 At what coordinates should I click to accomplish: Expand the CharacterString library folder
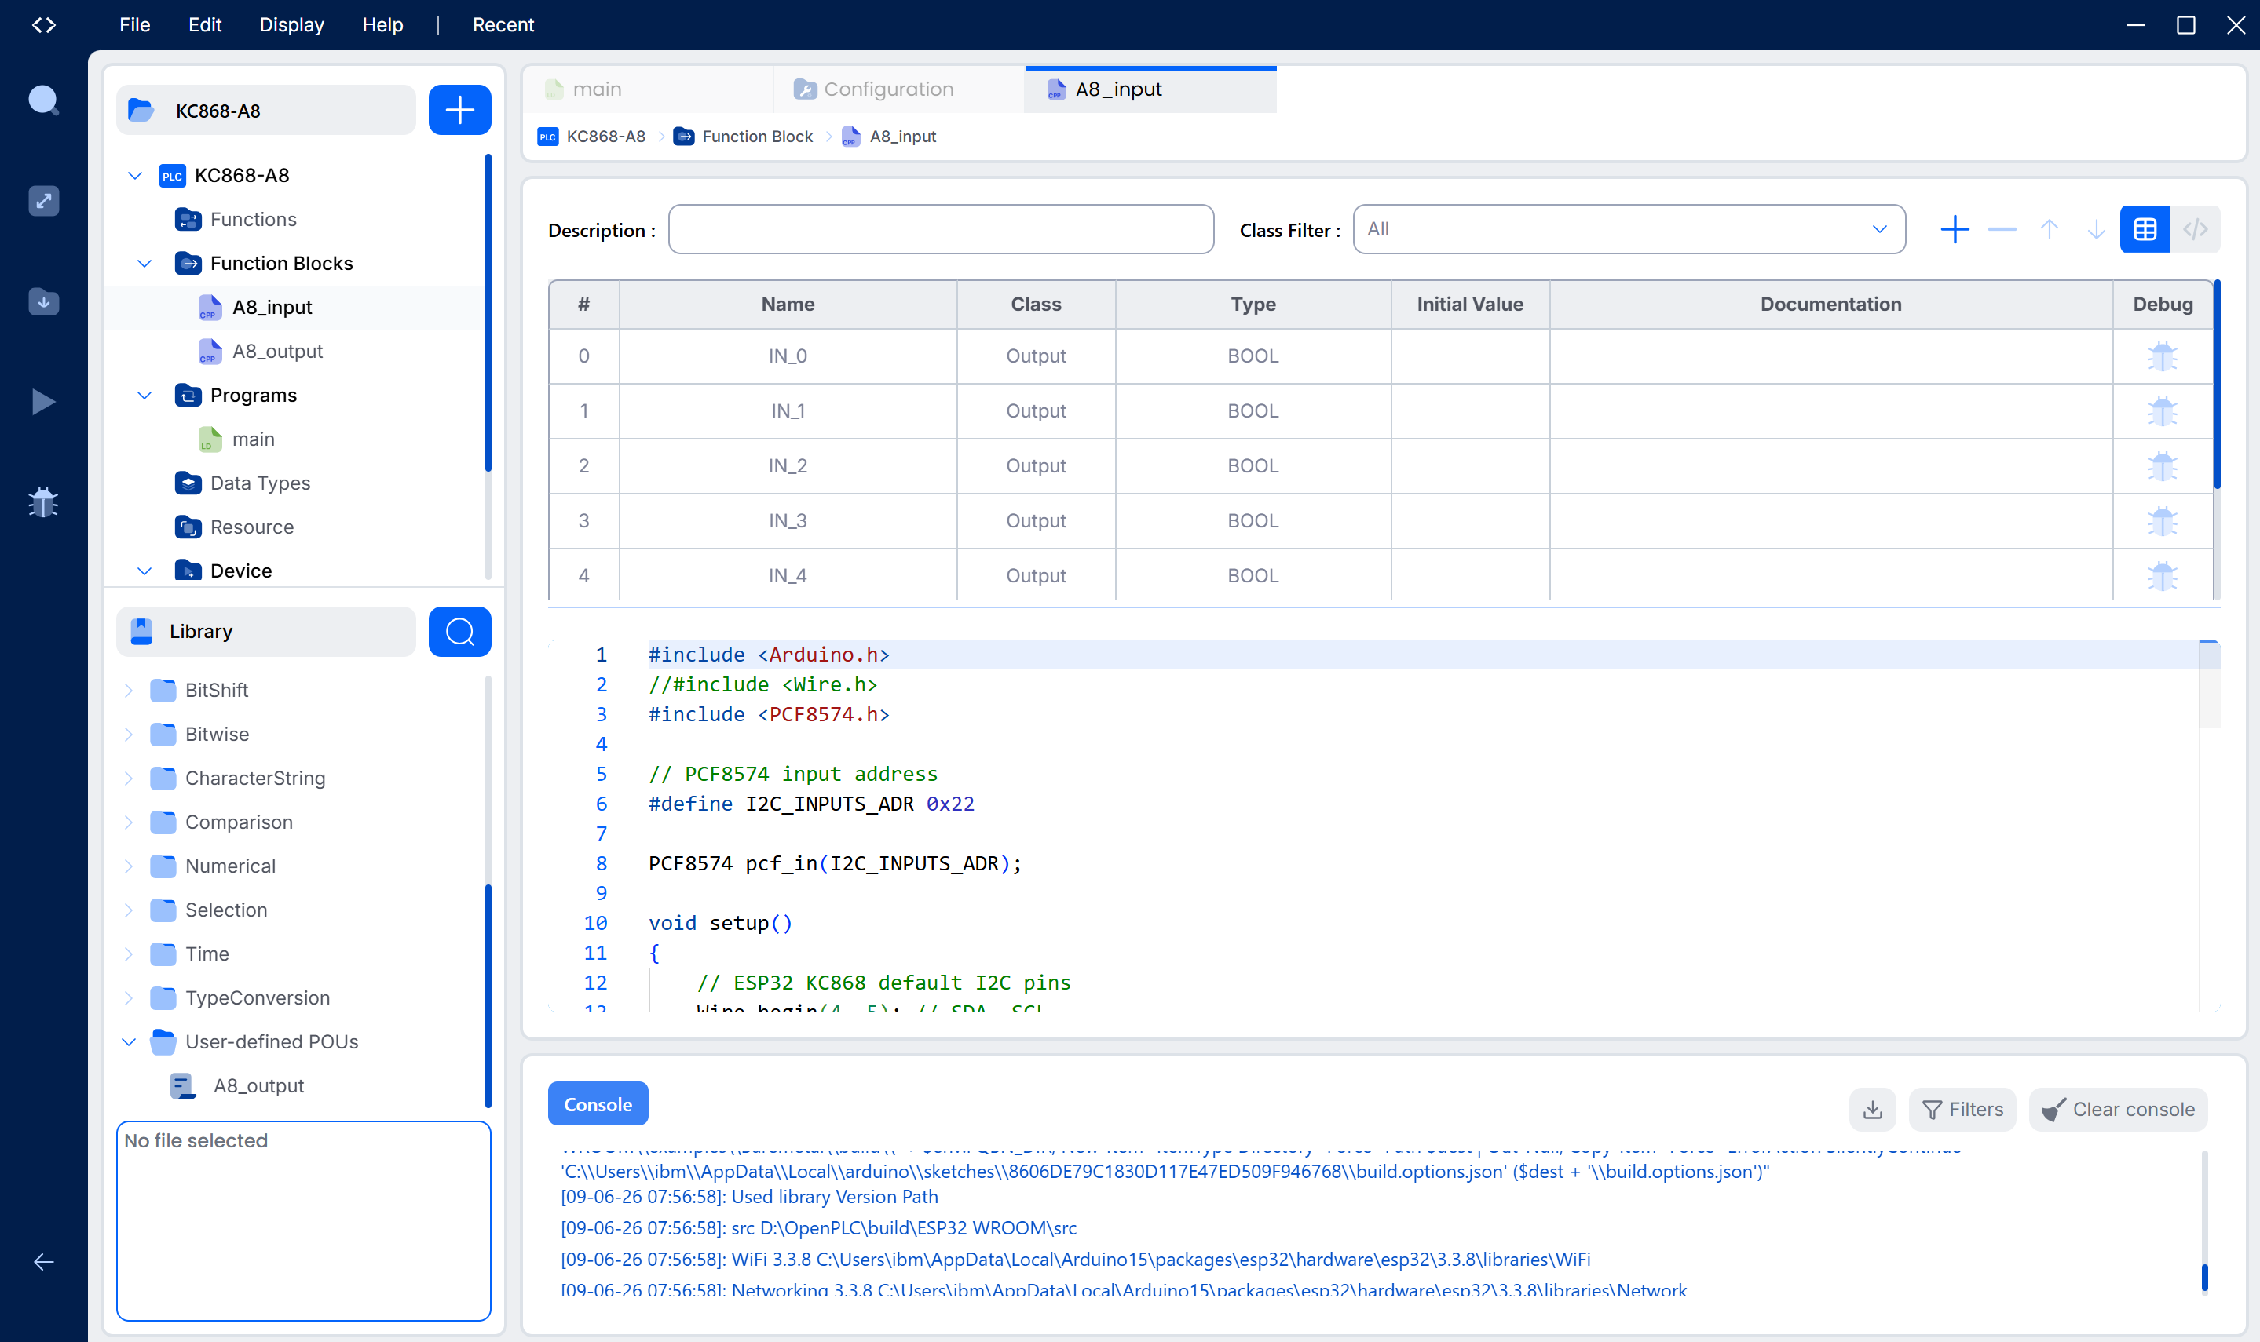(129, 779)
